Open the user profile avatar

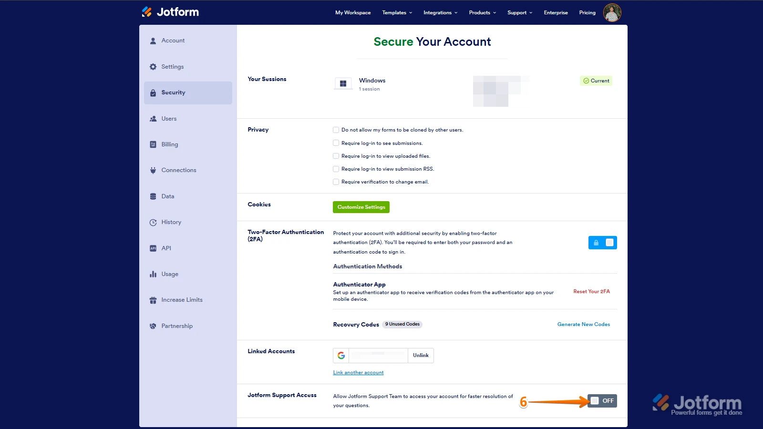click(x=612, y=12)
